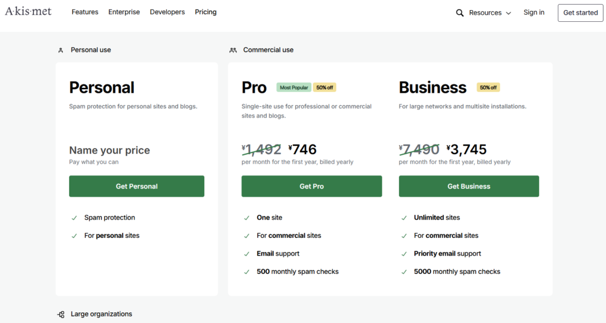The image size is (606, 323).
Task: Click the Priority email support text
Action: 447,254
